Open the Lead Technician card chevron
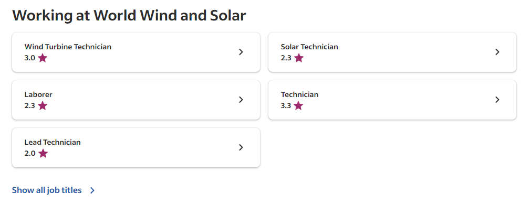The height and width of the screenshot is (204, 530). pyautogui.click(x=241, y=147)
